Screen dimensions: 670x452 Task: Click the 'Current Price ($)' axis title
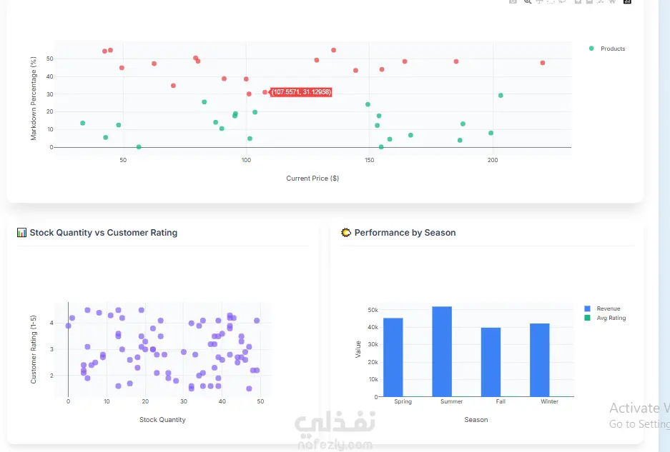(x=312, y=179)
